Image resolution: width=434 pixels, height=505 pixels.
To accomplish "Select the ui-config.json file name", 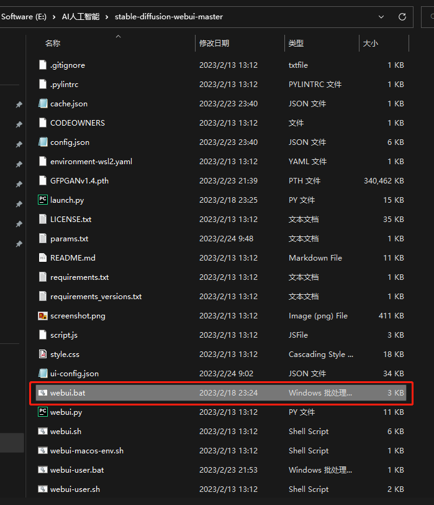I will coord(75,374).
